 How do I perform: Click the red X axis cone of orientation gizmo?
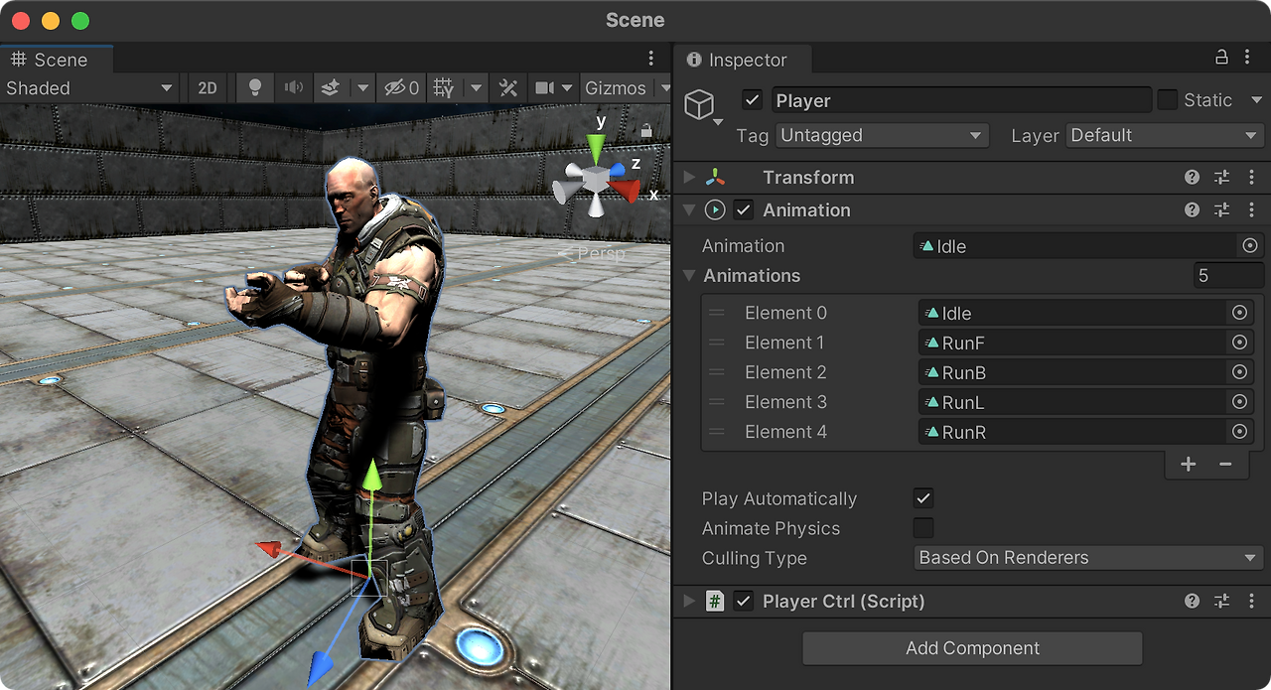point(626,190)
